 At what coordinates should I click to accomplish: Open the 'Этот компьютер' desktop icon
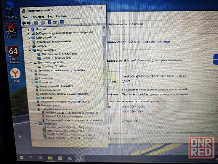pyautogui.click(x=10, y=10)
